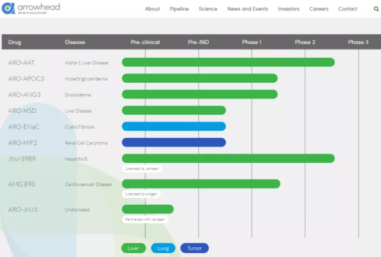Select the ARO-APOC3 drug name
The height and width of the screenshot is (257, 381).
26,78
